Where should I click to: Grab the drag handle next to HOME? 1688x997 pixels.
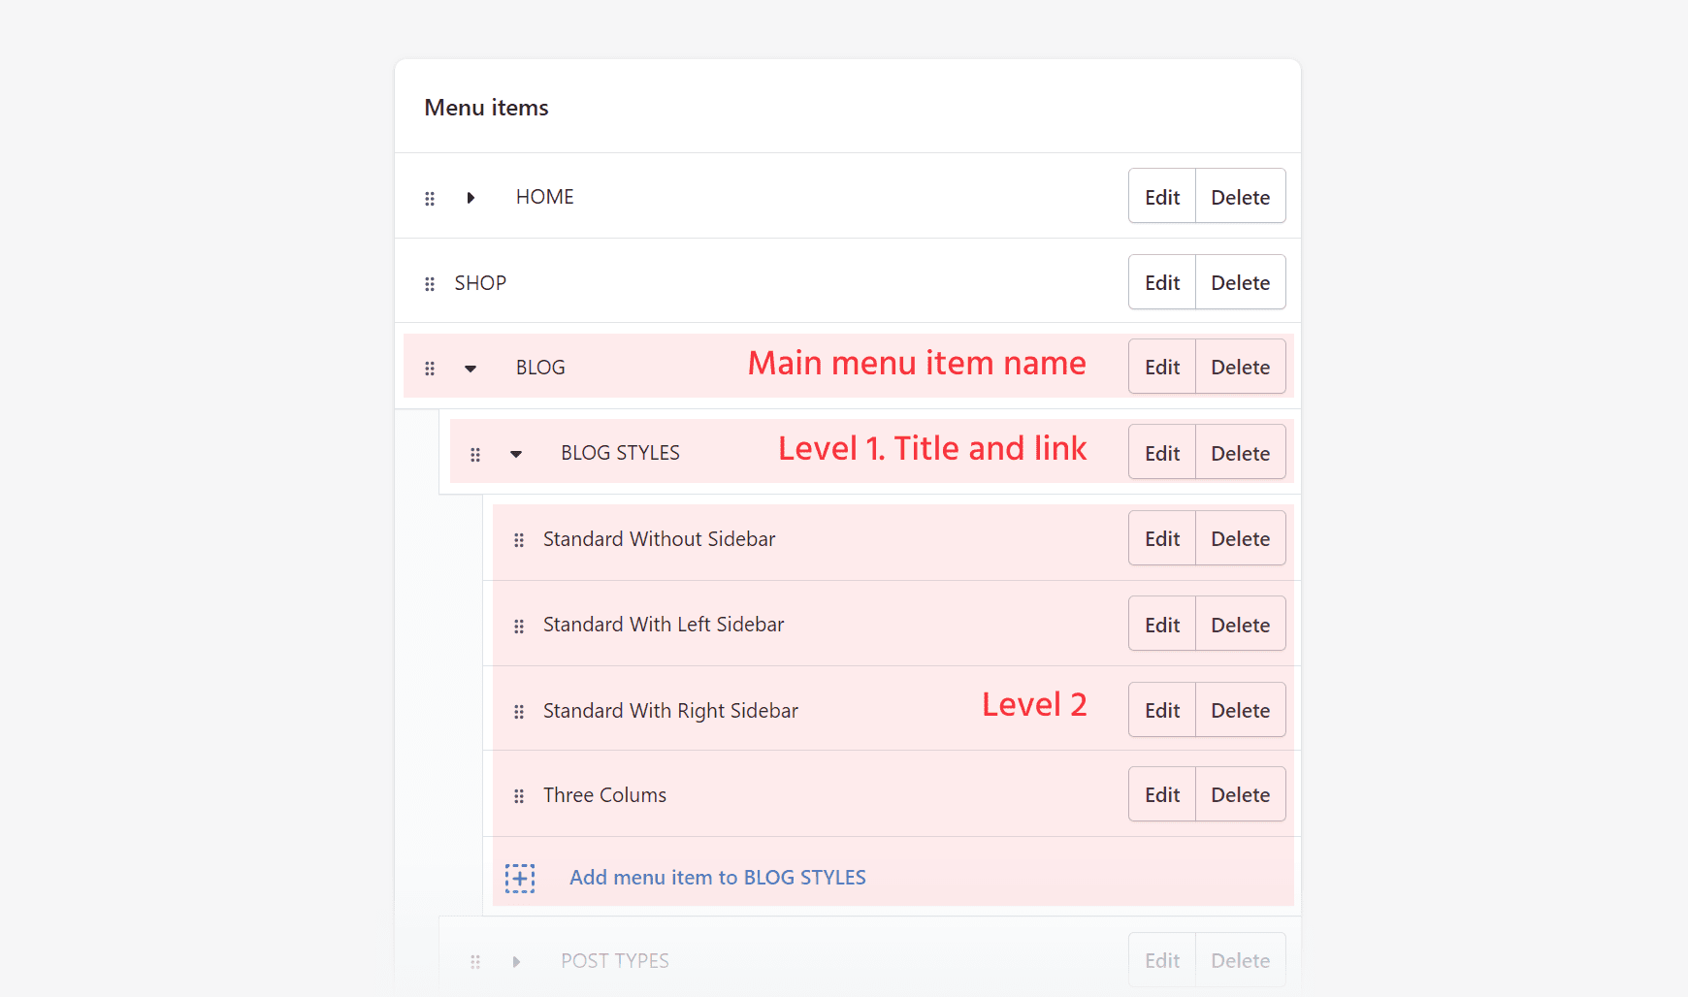(430, 198)
